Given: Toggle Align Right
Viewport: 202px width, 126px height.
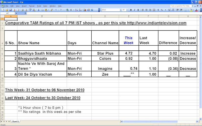Looking at the screenshot, I should pyautogui.click(x=150, y=10).
